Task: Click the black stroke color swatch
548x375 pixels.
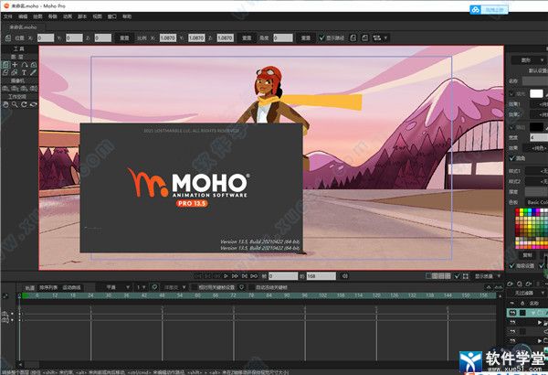Action: click(x=536, y=127)
